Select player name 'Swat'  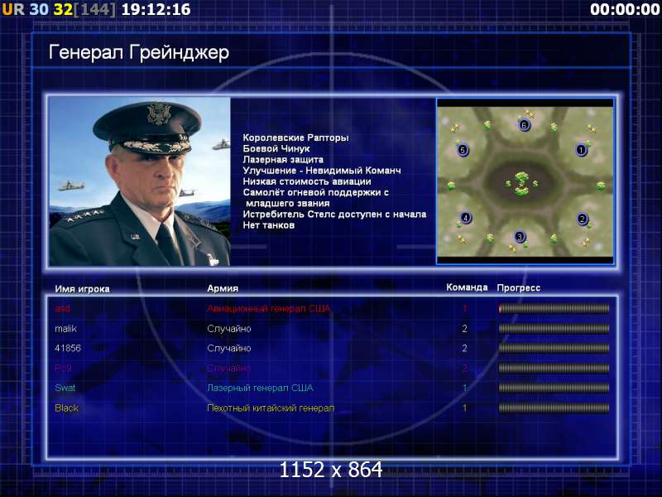tap(65, 388)
